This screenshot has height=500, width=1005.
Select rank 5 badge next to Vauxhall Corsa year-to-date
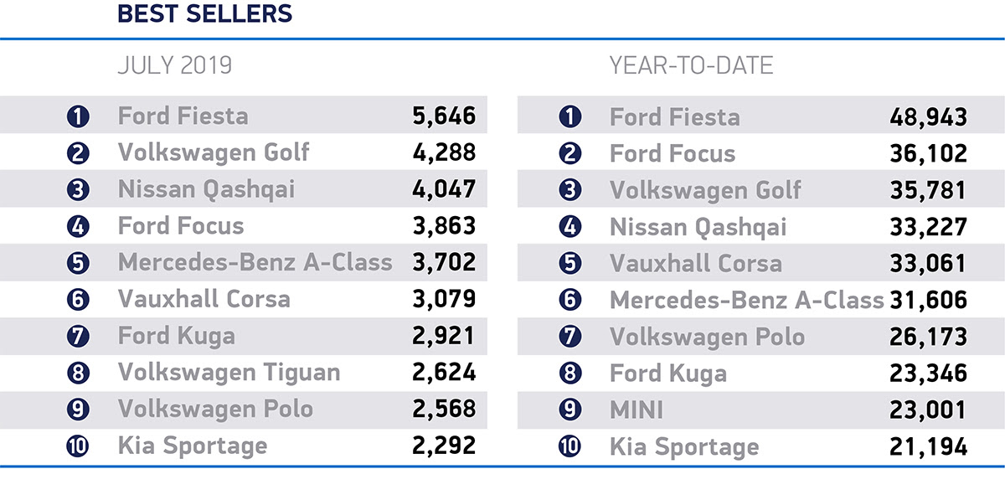569,263
